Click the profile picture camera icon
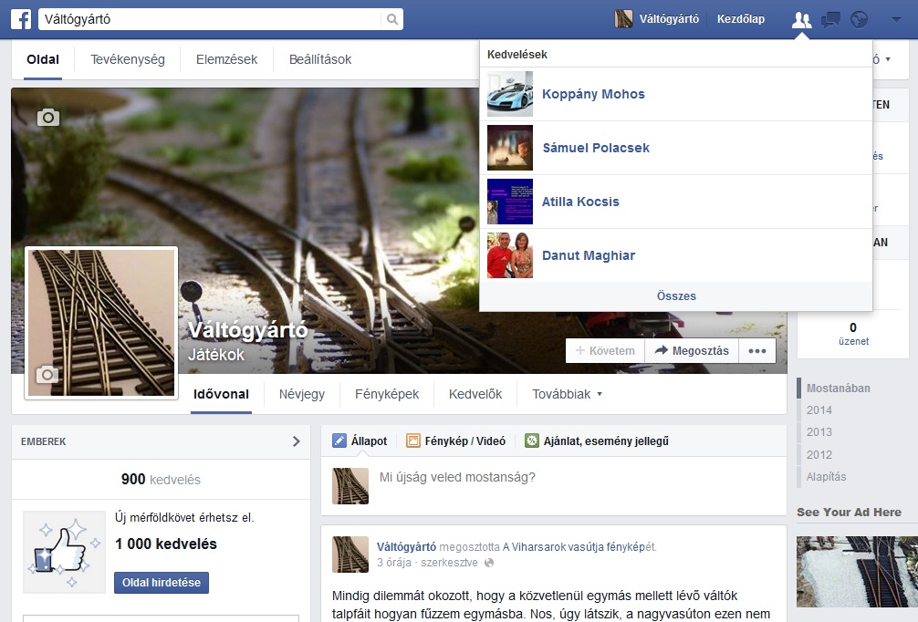The height and width of the screenshot is (622, 918). coord(46,375)
